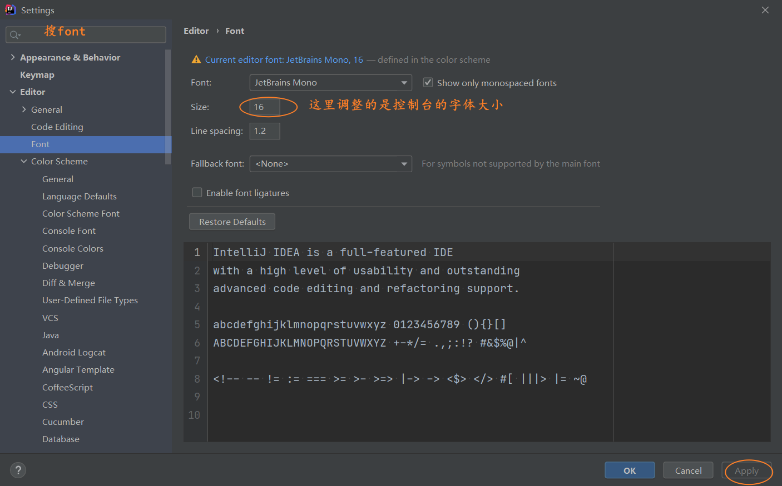Click the Restore Defaults button
782x486 pixels.
(232, 222)
